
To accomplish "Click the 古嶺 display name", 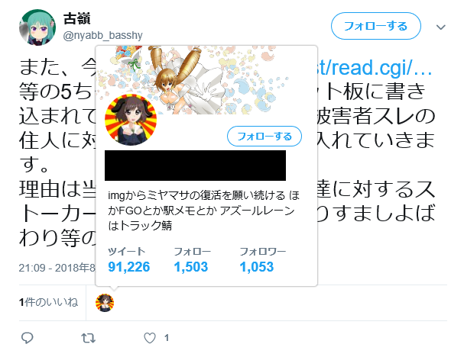I will click(x=76, y=18).
